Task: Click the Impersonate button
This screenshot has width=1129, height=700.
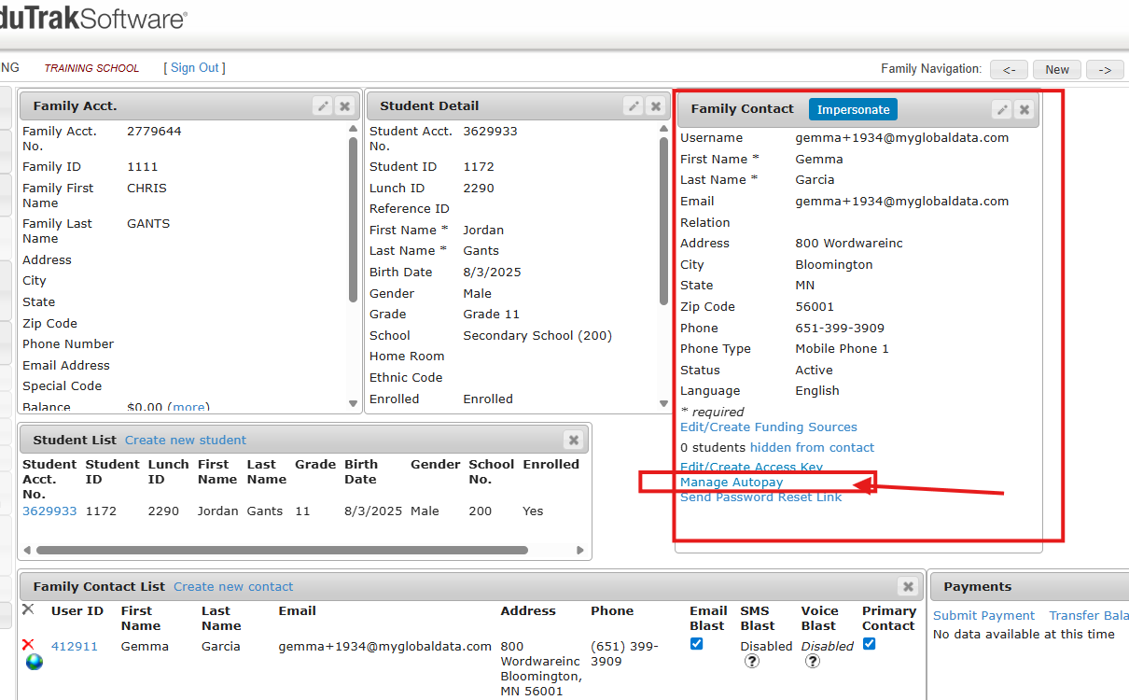Action: pyautogui.click(x=853, y=109)
